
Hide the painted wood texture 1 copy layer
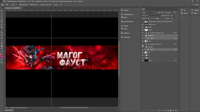pyautogui.click(x=143, y=33)
